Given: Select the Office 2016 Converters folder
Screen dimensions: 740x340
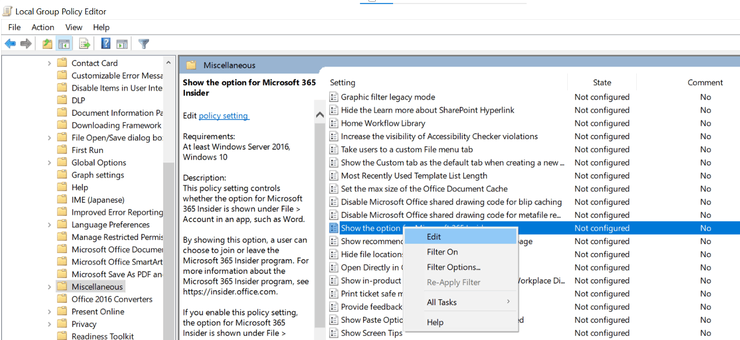Looking at the screenshot, I should pos(112,299).
